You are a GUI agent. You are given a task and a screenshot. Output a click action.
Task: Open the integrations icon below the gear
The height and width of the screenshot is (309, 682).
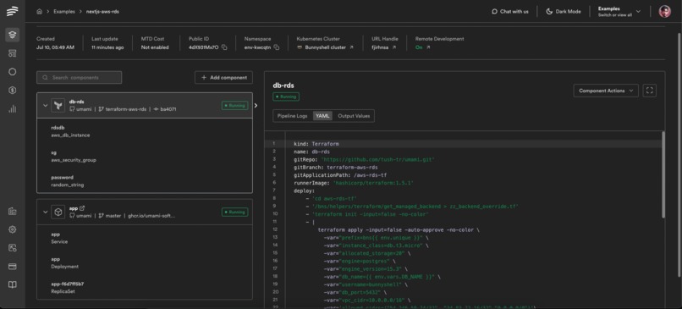(12, 248)
